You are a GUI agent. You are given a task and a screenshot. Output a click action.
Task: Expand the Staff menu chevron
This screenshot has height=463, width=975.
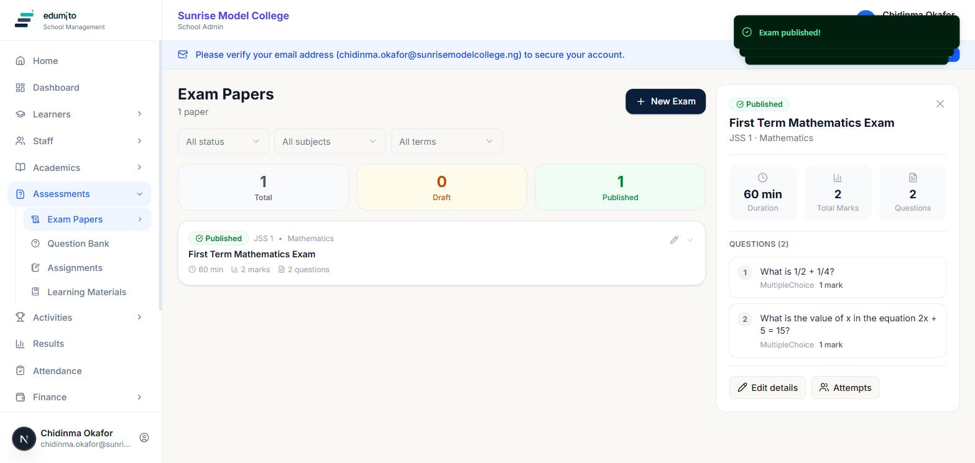[139, 141]
